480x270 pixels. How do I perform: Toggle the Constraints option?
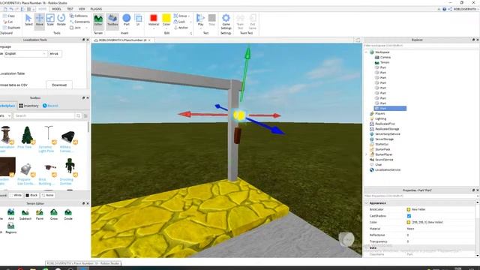point(79,22)
